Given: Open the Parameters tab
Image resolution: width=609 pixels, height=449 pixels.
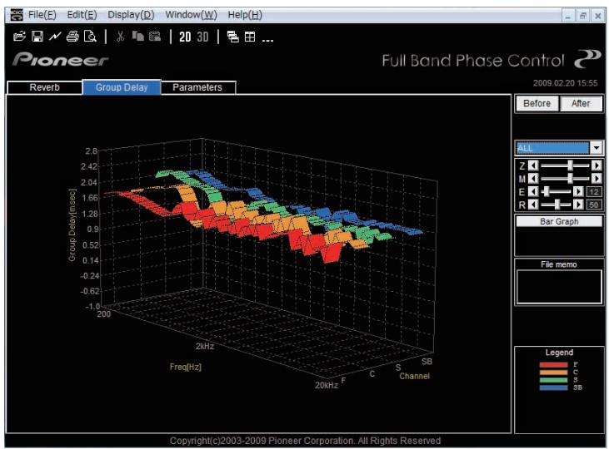Looking at the screenshot, I should (197, 87).
